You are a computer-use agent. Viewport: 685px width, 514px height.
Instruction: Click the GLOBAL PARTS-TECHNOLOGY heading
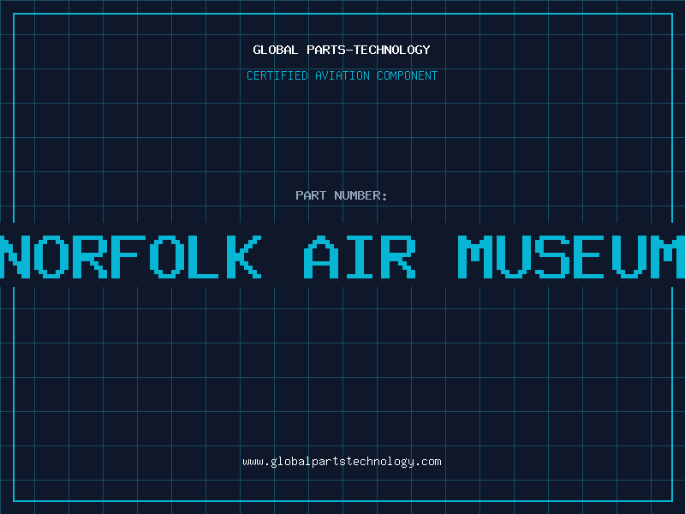[x=342, y=50]
